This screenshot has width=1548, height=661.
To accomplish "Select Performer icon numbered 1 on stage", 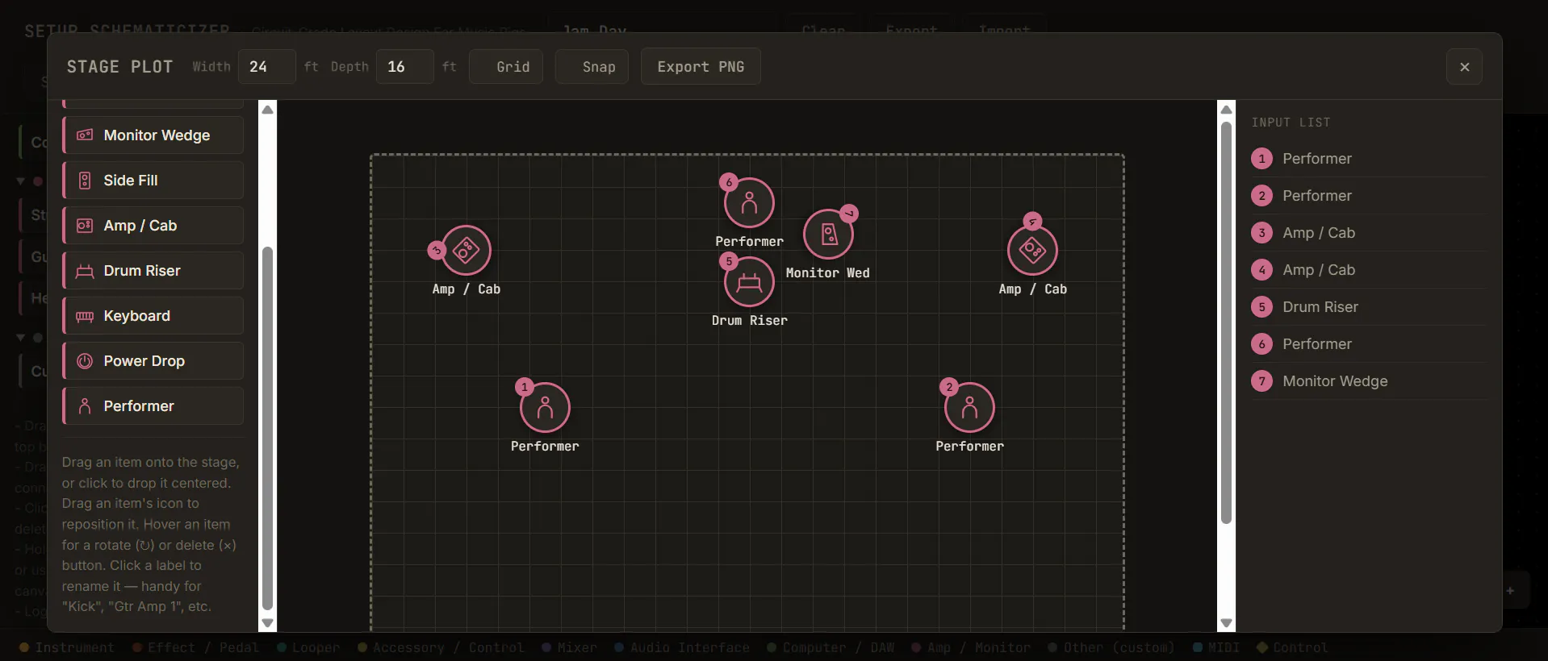I will click(546, 407).
